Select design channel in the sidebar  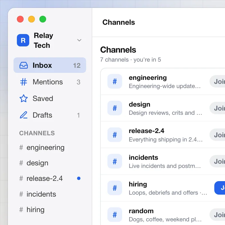50,163
